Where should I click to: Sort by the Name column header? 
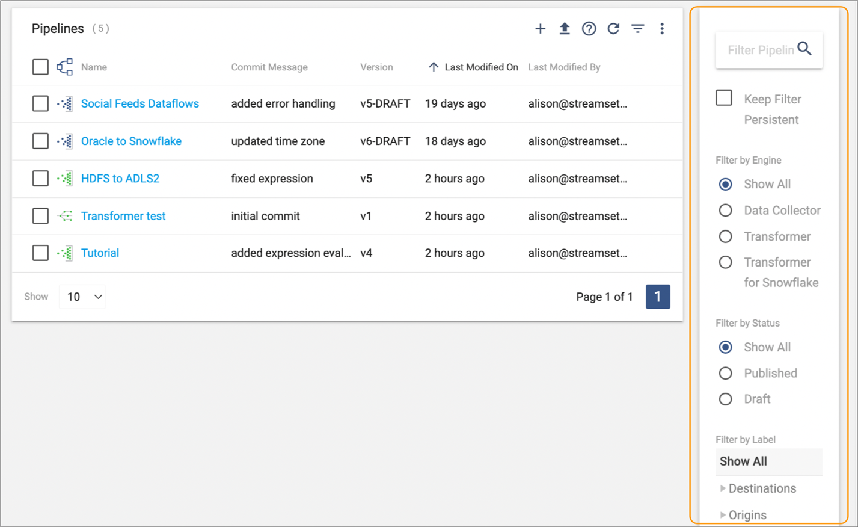click(x=94, y=67)
